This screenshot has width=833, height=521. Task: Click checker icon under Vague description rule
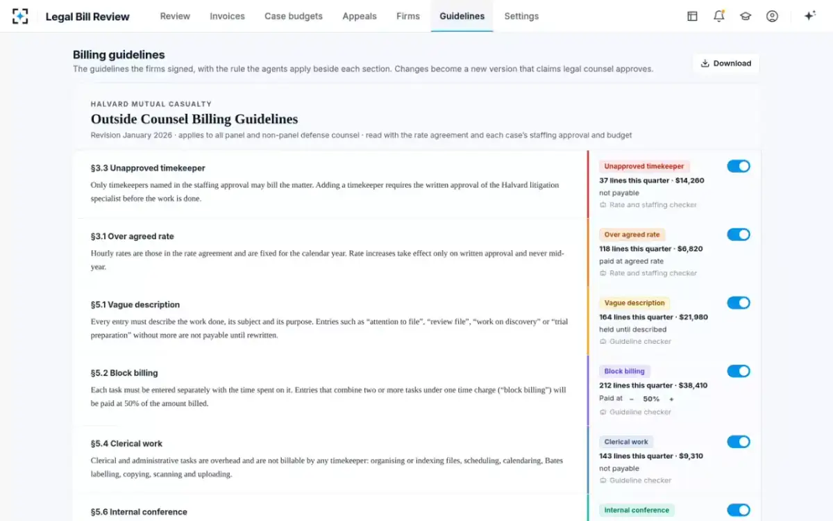click(x=603, y=341)
